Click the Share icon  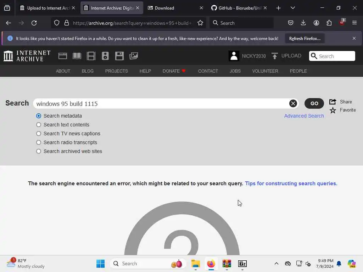pyautogui.click(x=333, y=102)
